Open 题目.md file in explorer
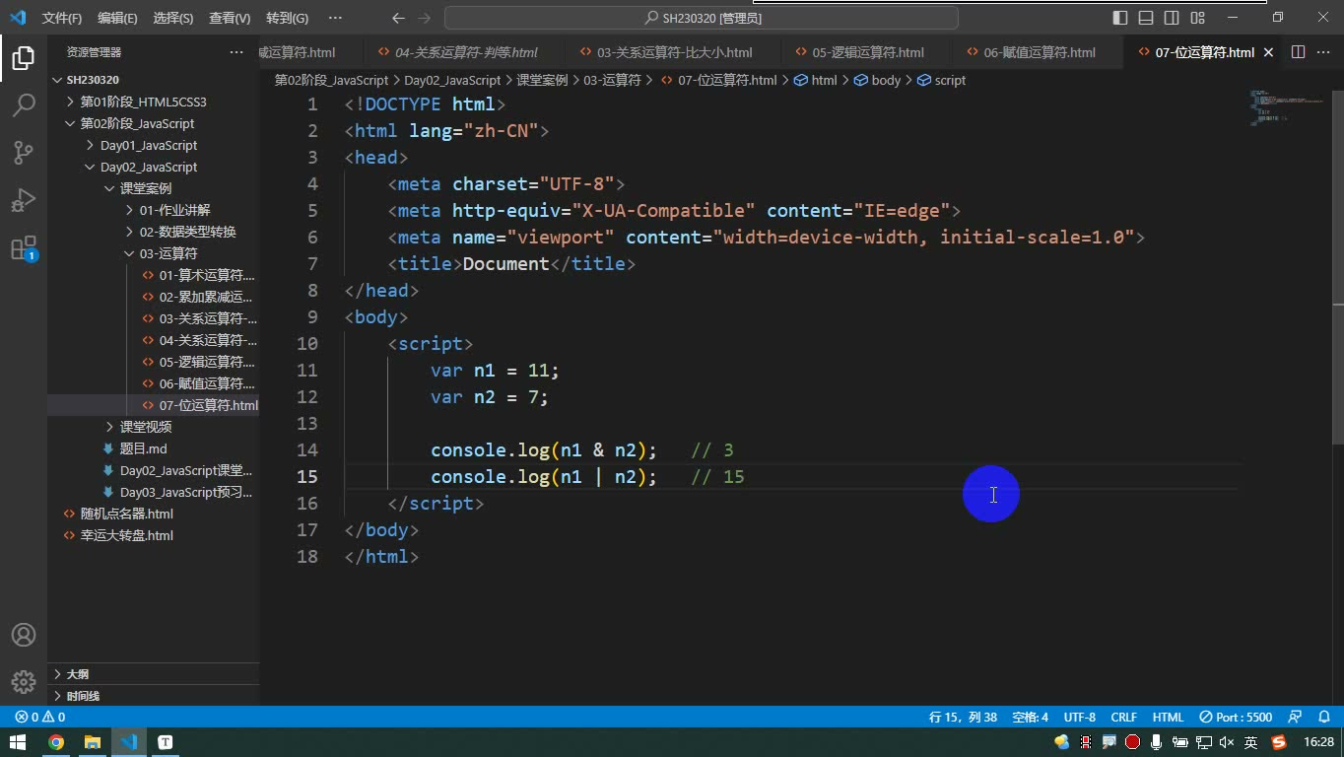The height and width of the screenshot is (757, 1344). click(154, 448)
